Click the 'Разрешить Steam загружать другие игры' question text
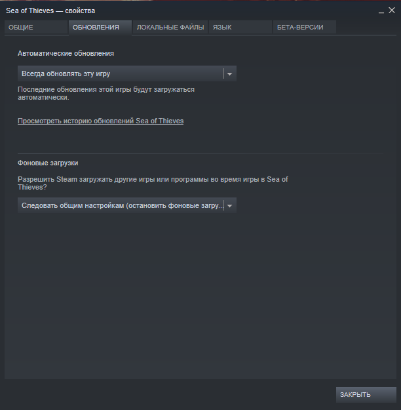Image resolution: width=401 pixels, height=410 pixels. [153, 183]
